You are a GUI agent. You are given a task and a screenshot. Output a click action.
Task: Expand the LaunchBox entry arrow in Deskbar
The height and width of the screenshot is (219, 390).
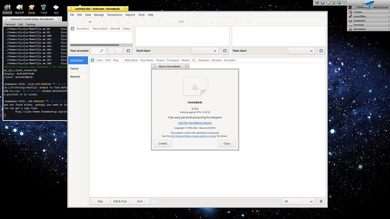click(388, 16)
